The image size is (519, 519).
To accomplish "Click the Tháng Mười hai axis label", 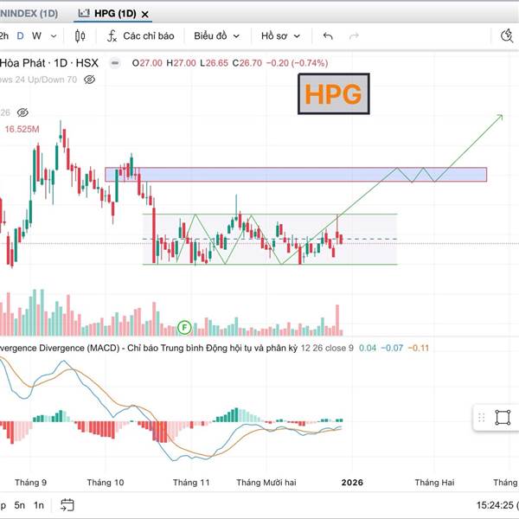I will click(266, 483).
